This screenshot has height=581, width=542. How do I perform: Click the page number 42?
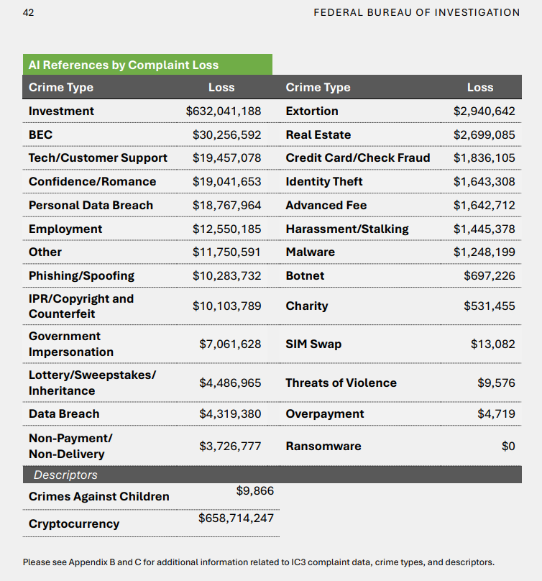28,13
